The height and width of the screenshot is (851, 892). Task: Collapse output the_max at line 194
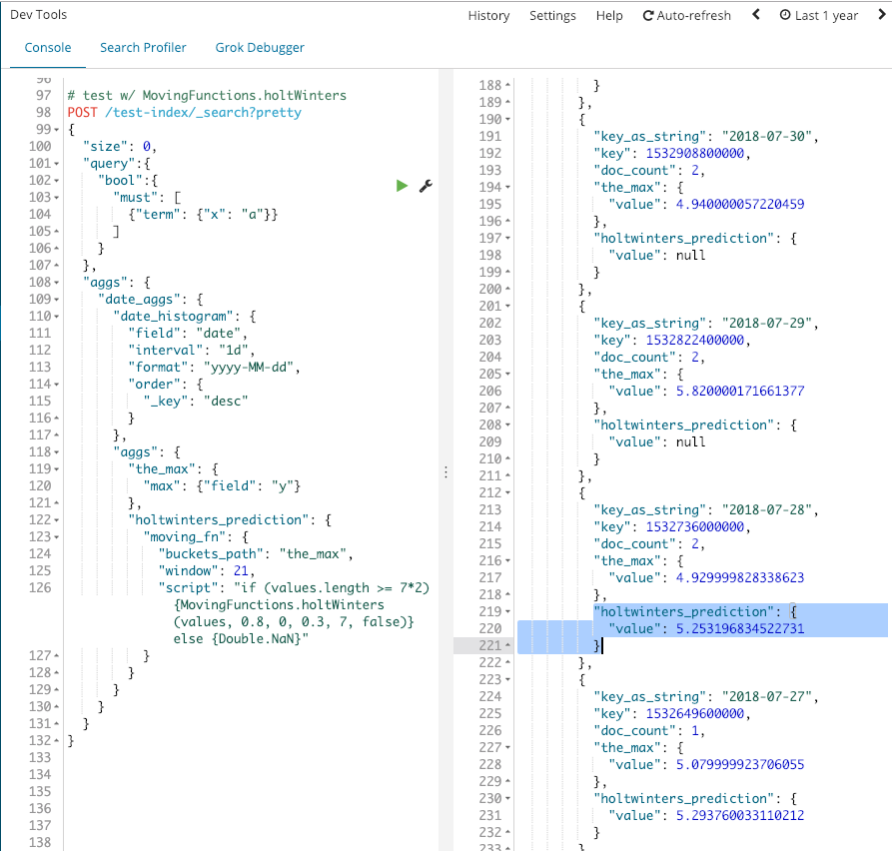(x=507, y=188)
